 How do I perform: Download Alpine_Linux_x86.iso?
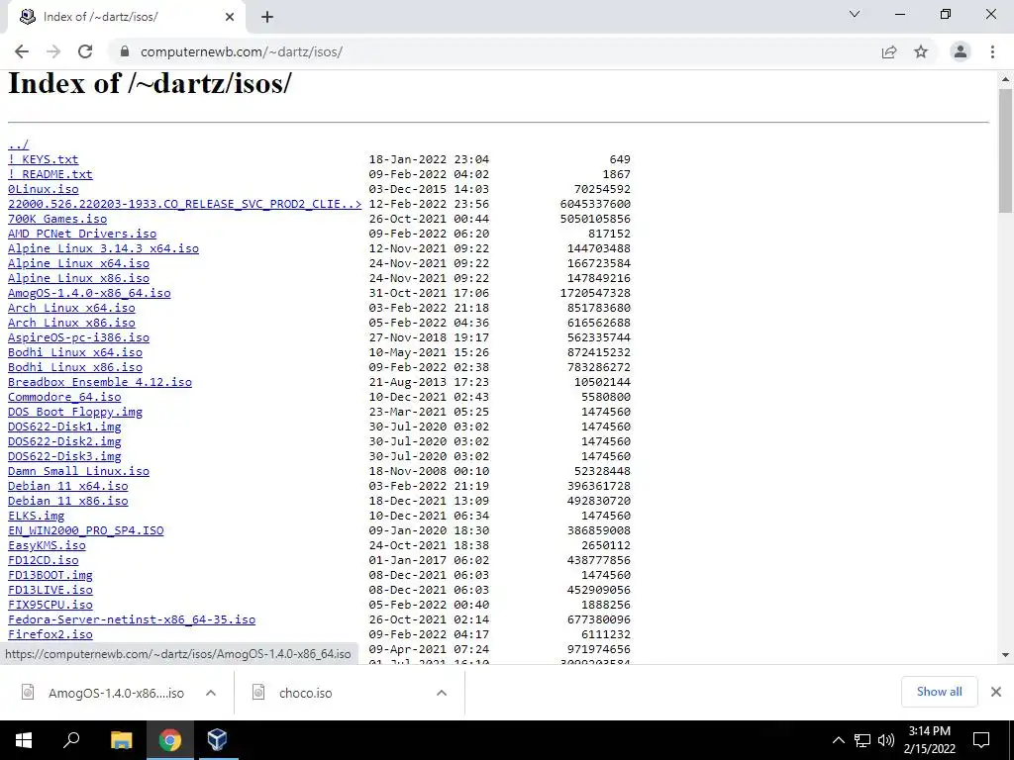(79, 278)
